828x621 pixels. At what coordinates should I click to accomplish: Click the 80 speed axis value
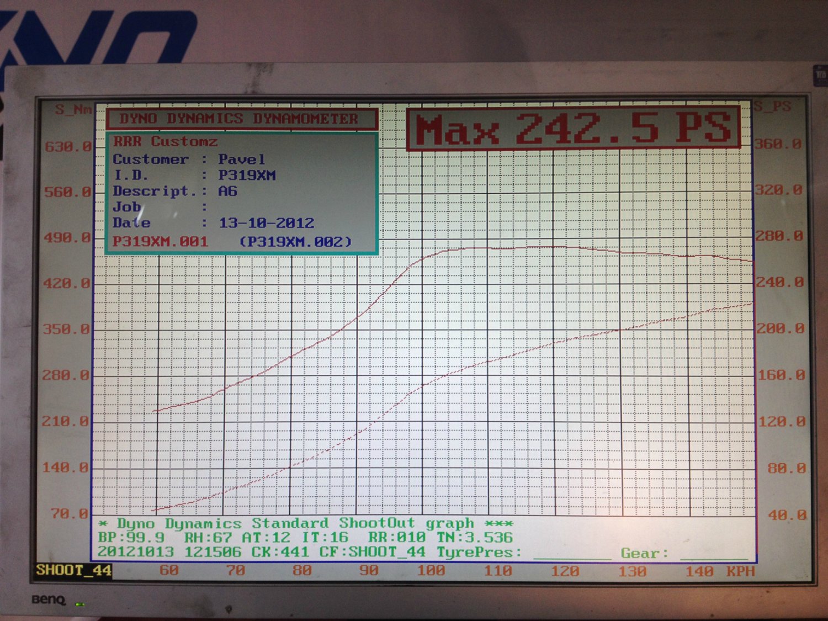pos(302,570)
